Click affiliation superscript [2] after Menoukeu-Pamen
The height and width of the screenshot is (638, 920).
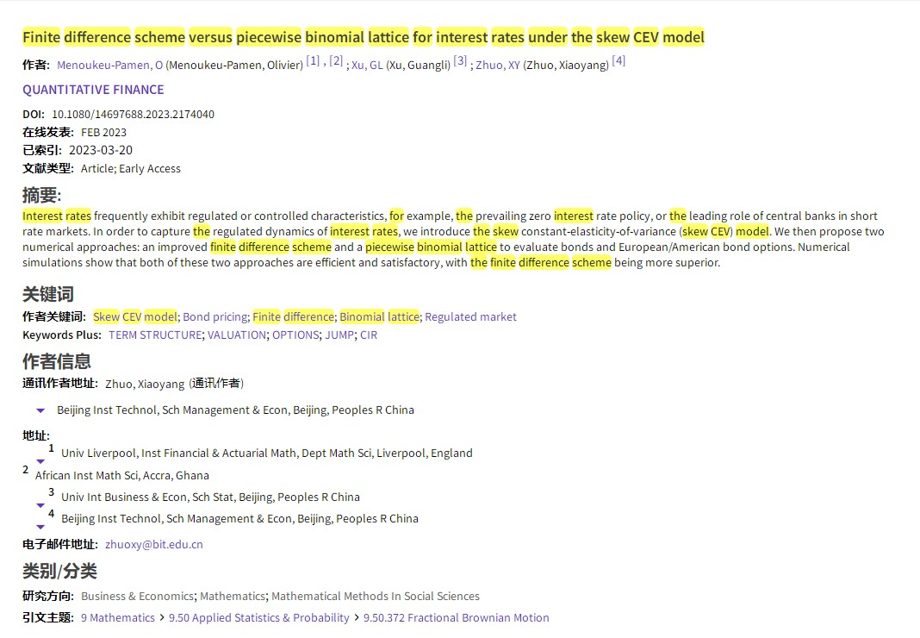[x=336, y=60]
